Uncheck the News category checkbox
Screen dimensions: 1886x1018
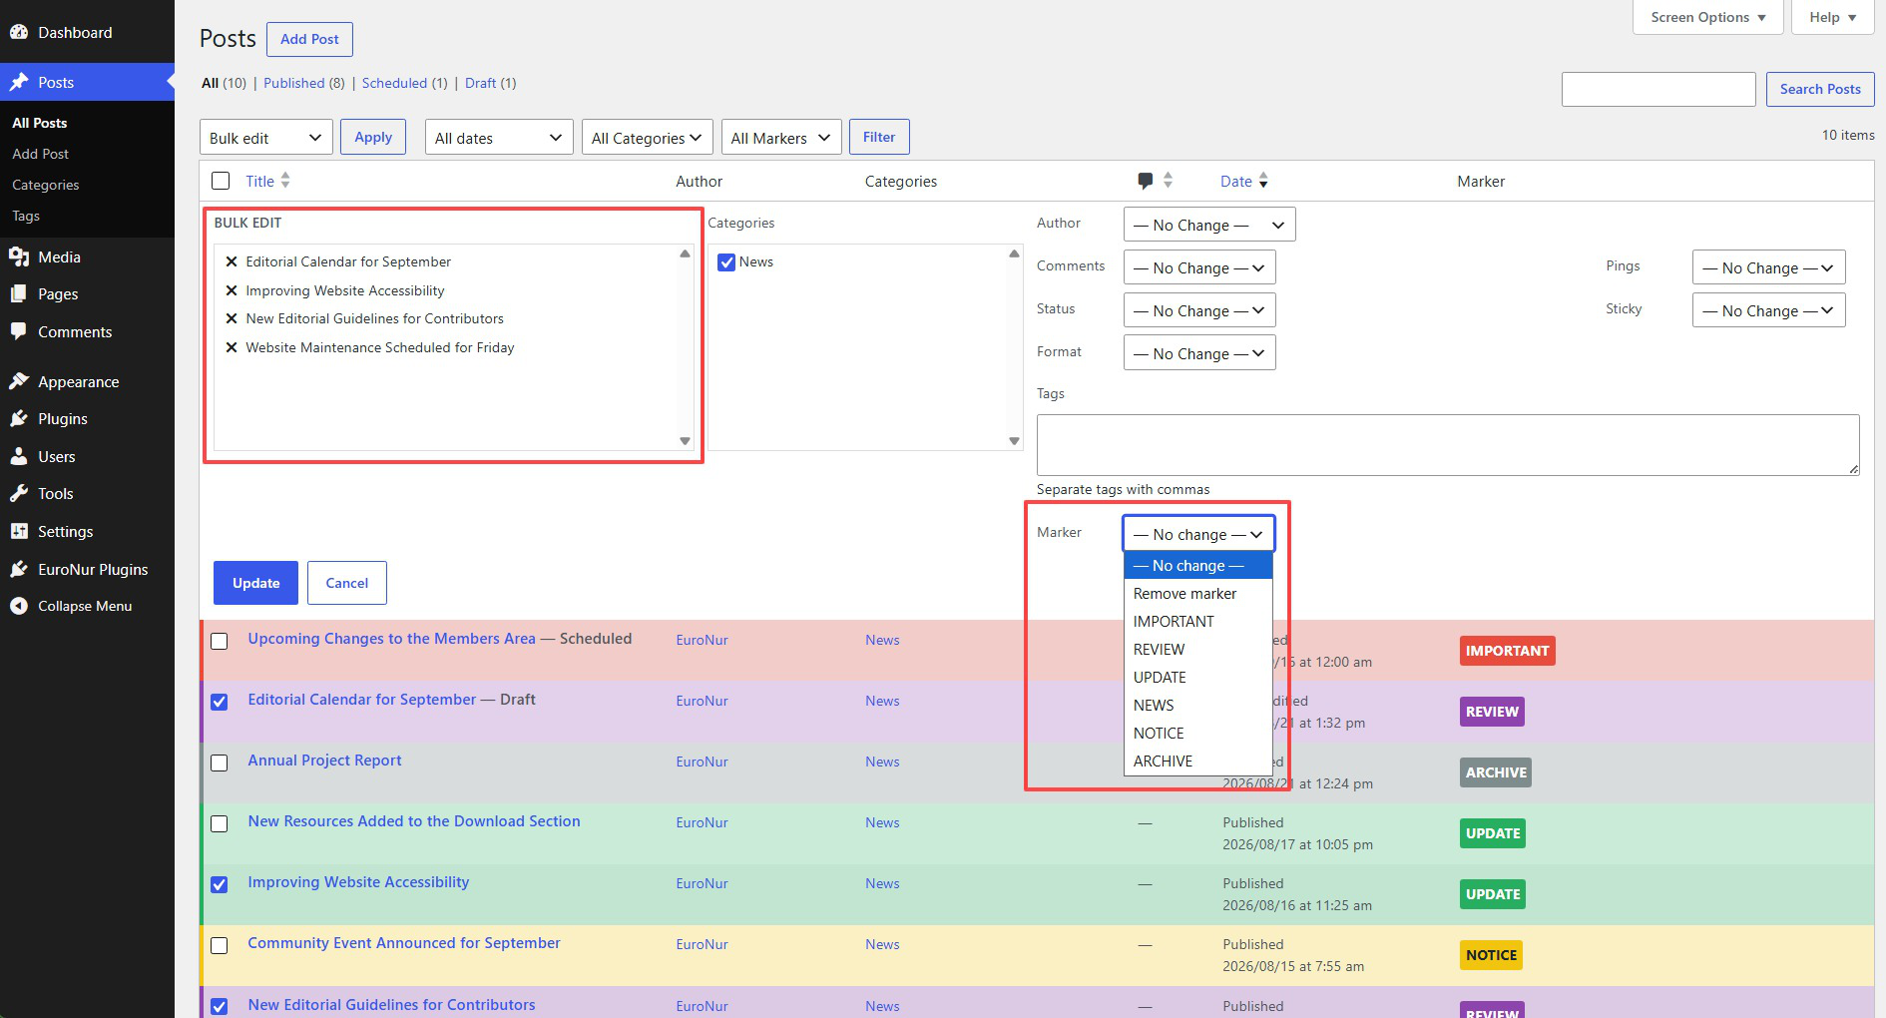[726, 262]
